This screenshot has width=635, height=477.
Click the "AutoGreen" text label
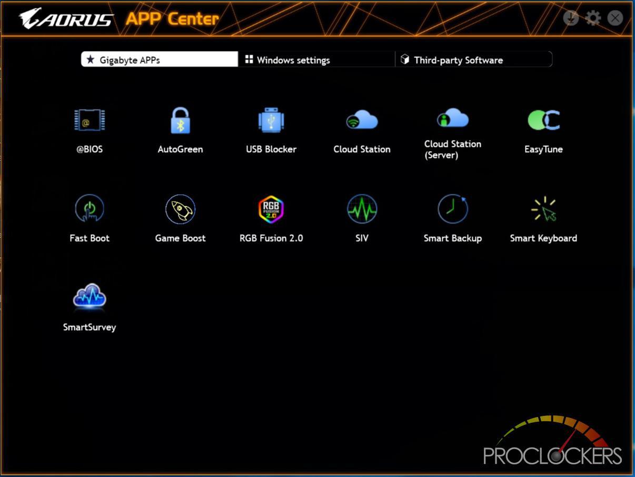180,150
